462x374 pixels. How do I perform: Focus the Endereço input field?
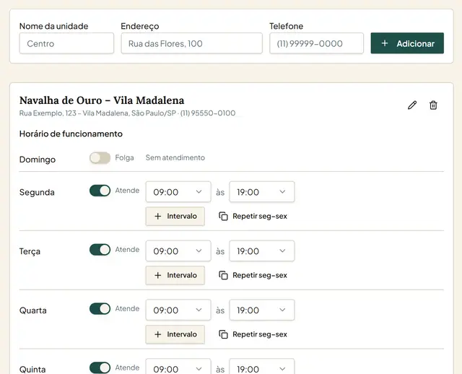click(191, 43)
